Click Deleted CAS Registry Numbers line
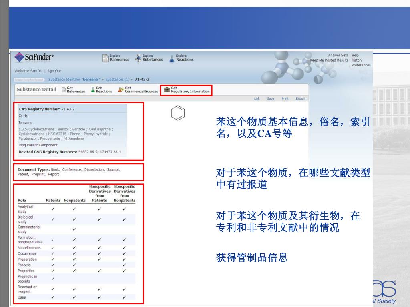 click(70, 152)
